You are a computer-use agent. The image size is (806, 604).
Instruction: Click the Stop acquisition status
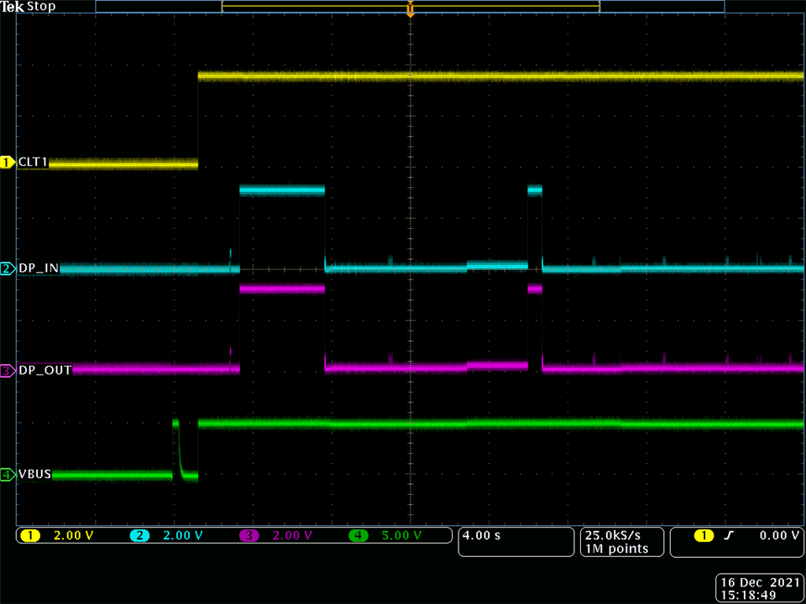(x=41, y=7)
